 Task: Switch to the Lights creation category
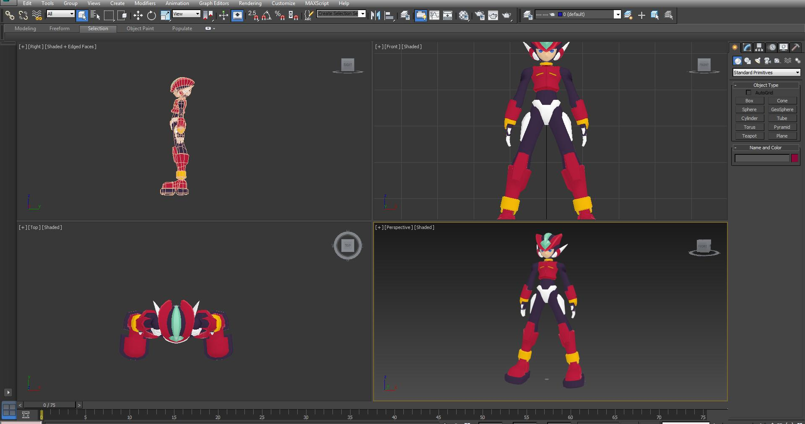point(758,61)
